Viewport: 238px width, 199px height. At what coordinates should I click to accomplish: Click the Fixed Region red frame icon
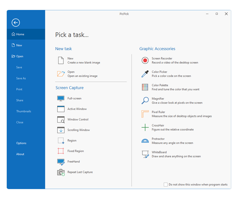click(x=61, y=151)
